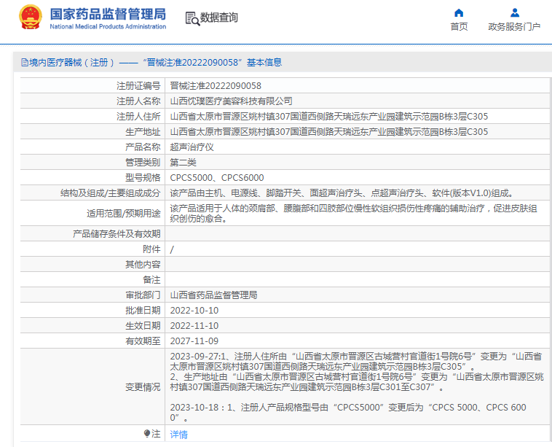Viewport: 552px width, 447px height.
Task: Select model spec CPCS5000、CPCS6000
Action: [x=217, y=178]
